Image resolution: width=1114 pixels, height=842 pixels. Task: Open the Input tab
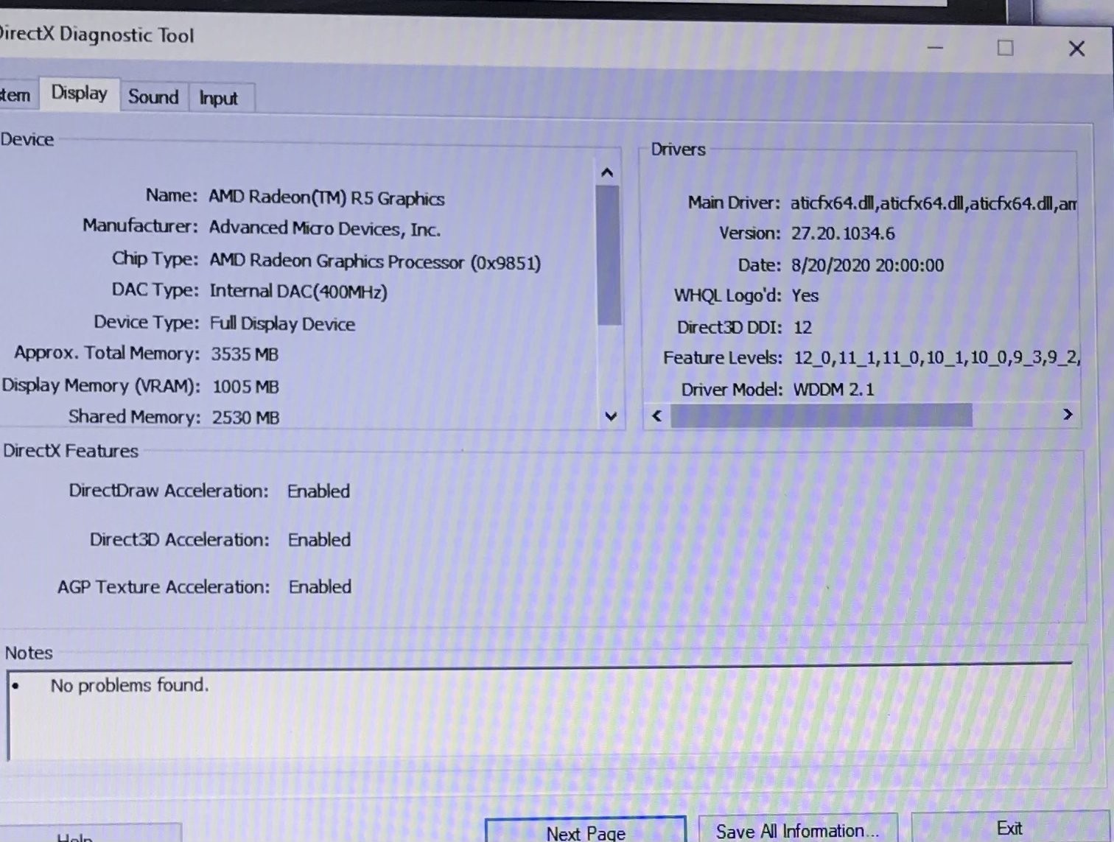[x=218, y=98]
